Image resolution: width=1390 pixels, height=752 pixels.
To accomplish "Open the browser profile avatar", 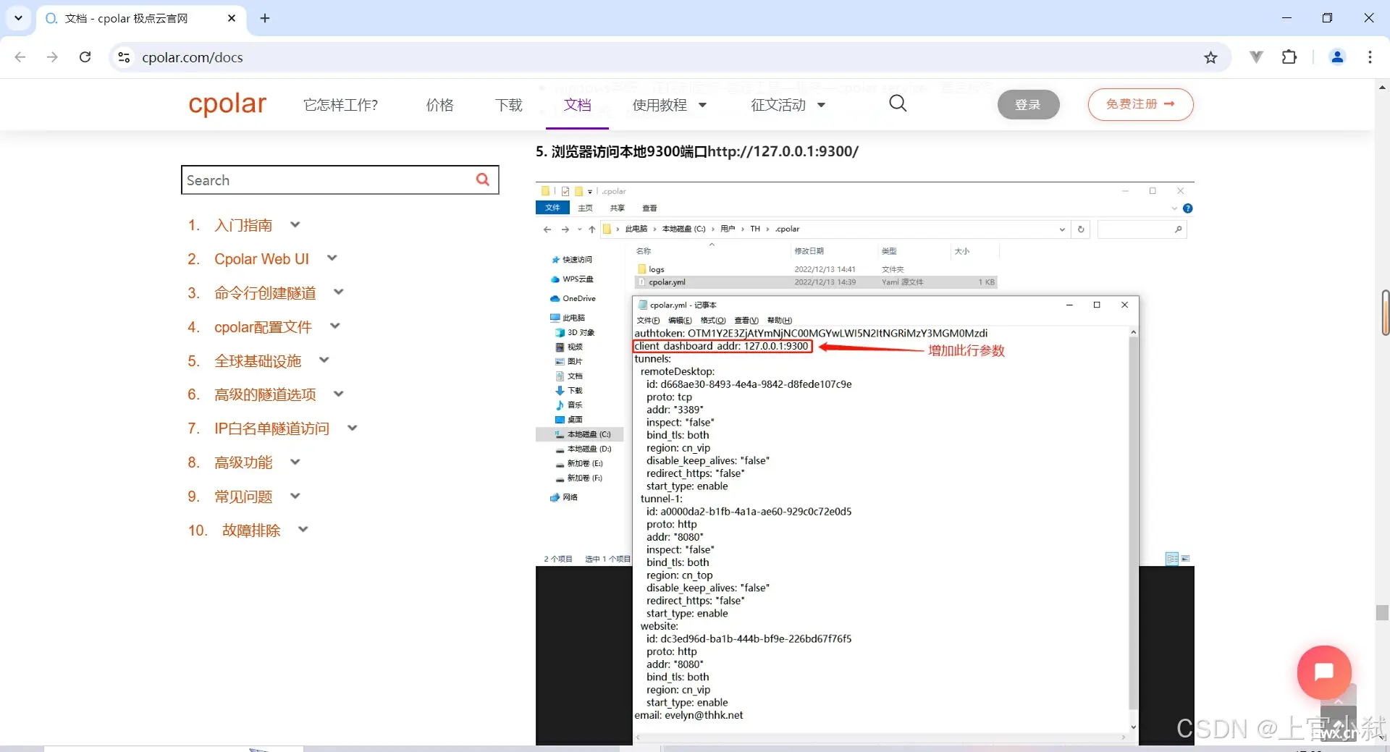I will click(1337, 57).
